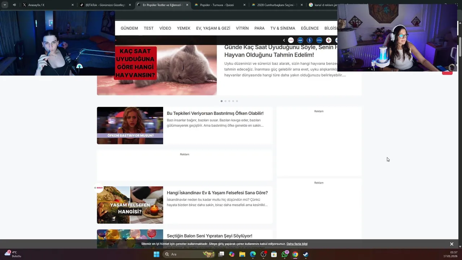462x260 pixels.
Task: Close the Anasayfa / X tab
Action: tap(73, 5)
